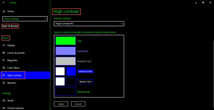The width and height of the screenshot is (214, 110).
Task: Select the Cursor & pointer icon
Action: point(4,53)
